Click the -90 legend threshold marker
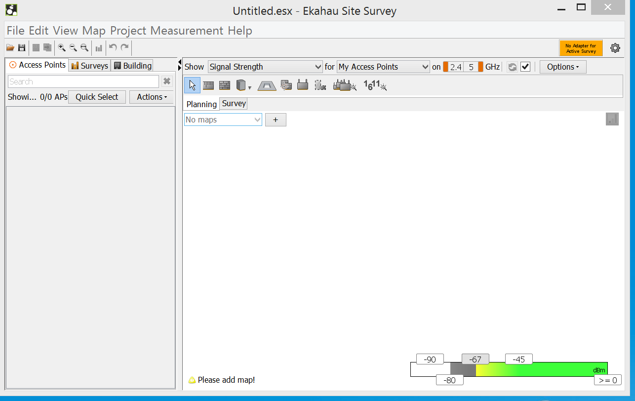 coord(430,360)
